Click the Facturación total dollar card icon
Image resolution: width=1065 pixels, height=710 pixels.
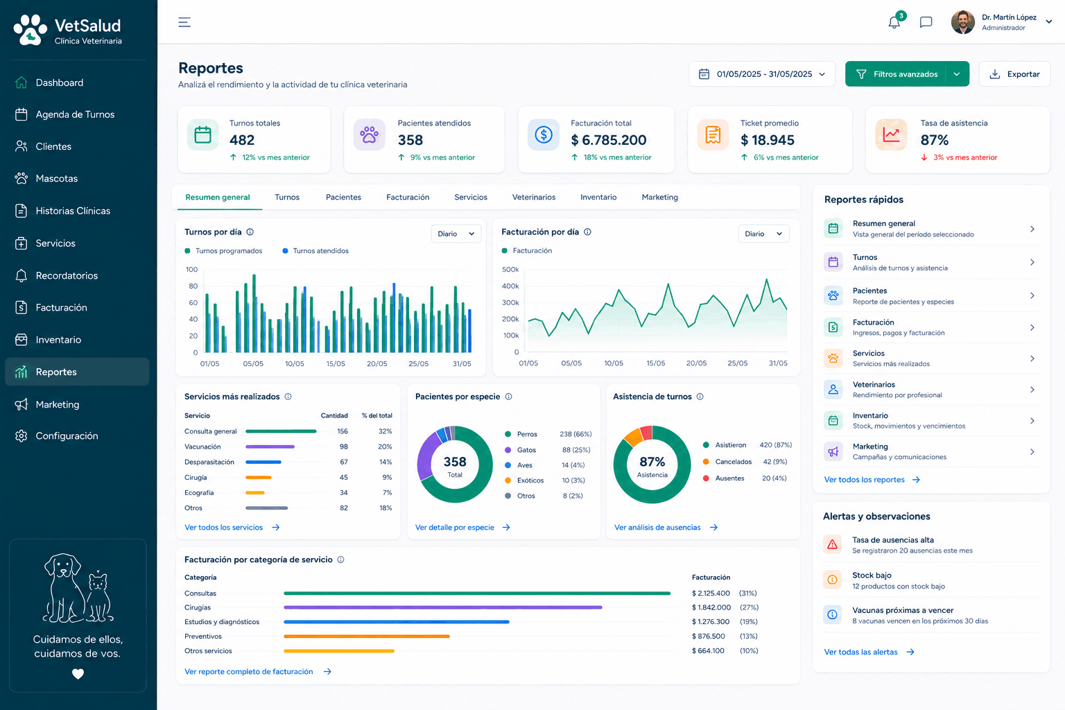[544, 135]
